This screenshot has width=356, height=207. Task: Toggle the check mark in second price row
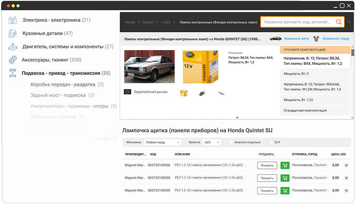pos(346,178)
